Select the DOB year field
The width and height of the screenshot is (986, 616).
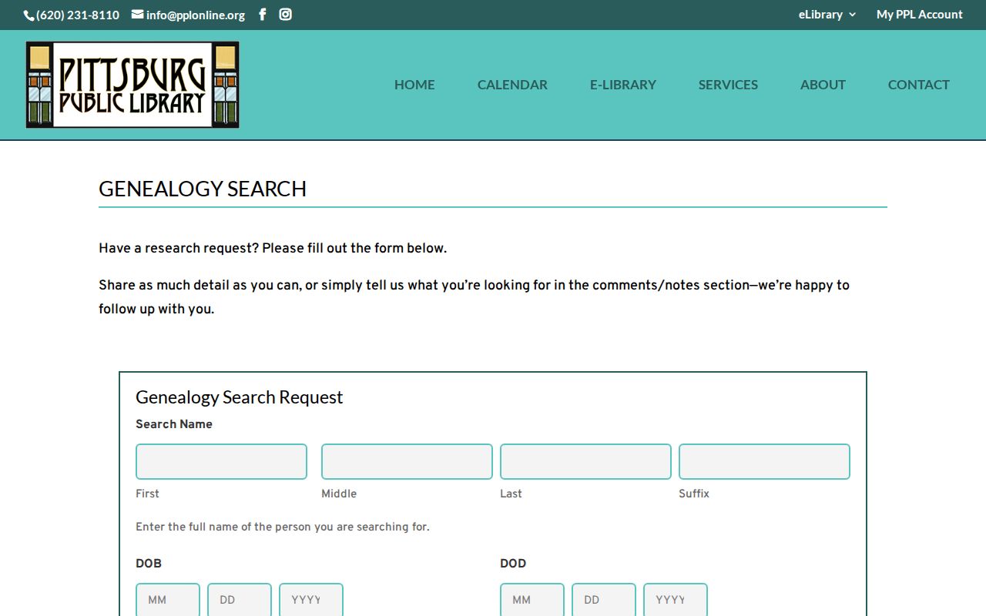(311, 600)
